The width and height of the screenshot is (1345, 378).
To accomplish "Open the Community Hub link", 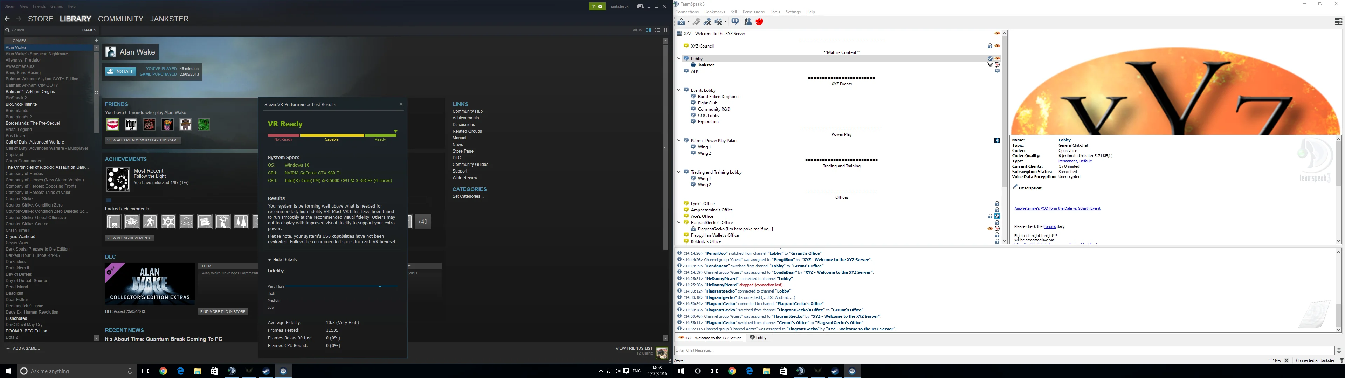I will tap(467, 111).
